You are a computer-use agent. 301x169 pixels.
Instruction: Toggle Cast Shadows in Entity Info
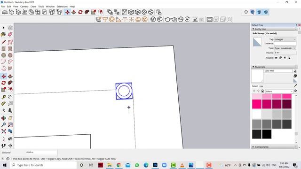click(x=289, y=58)
